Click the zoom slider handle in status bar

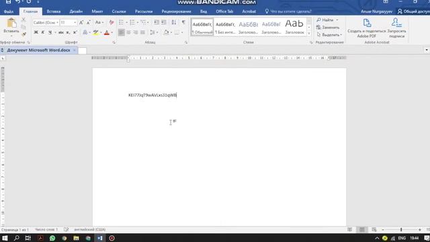click(401, 230)
